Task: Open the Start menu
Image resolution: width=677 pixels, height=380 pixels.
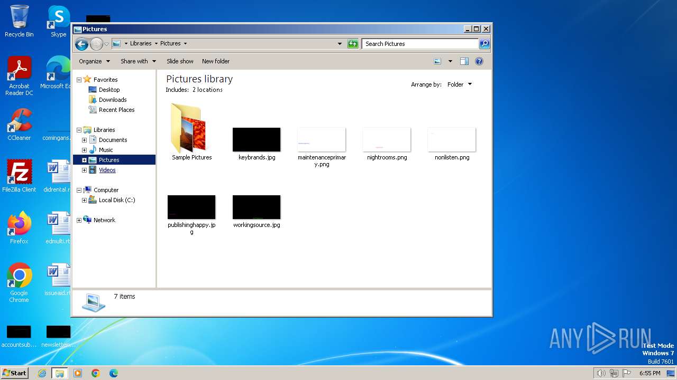Action: (x=14, y=373)
